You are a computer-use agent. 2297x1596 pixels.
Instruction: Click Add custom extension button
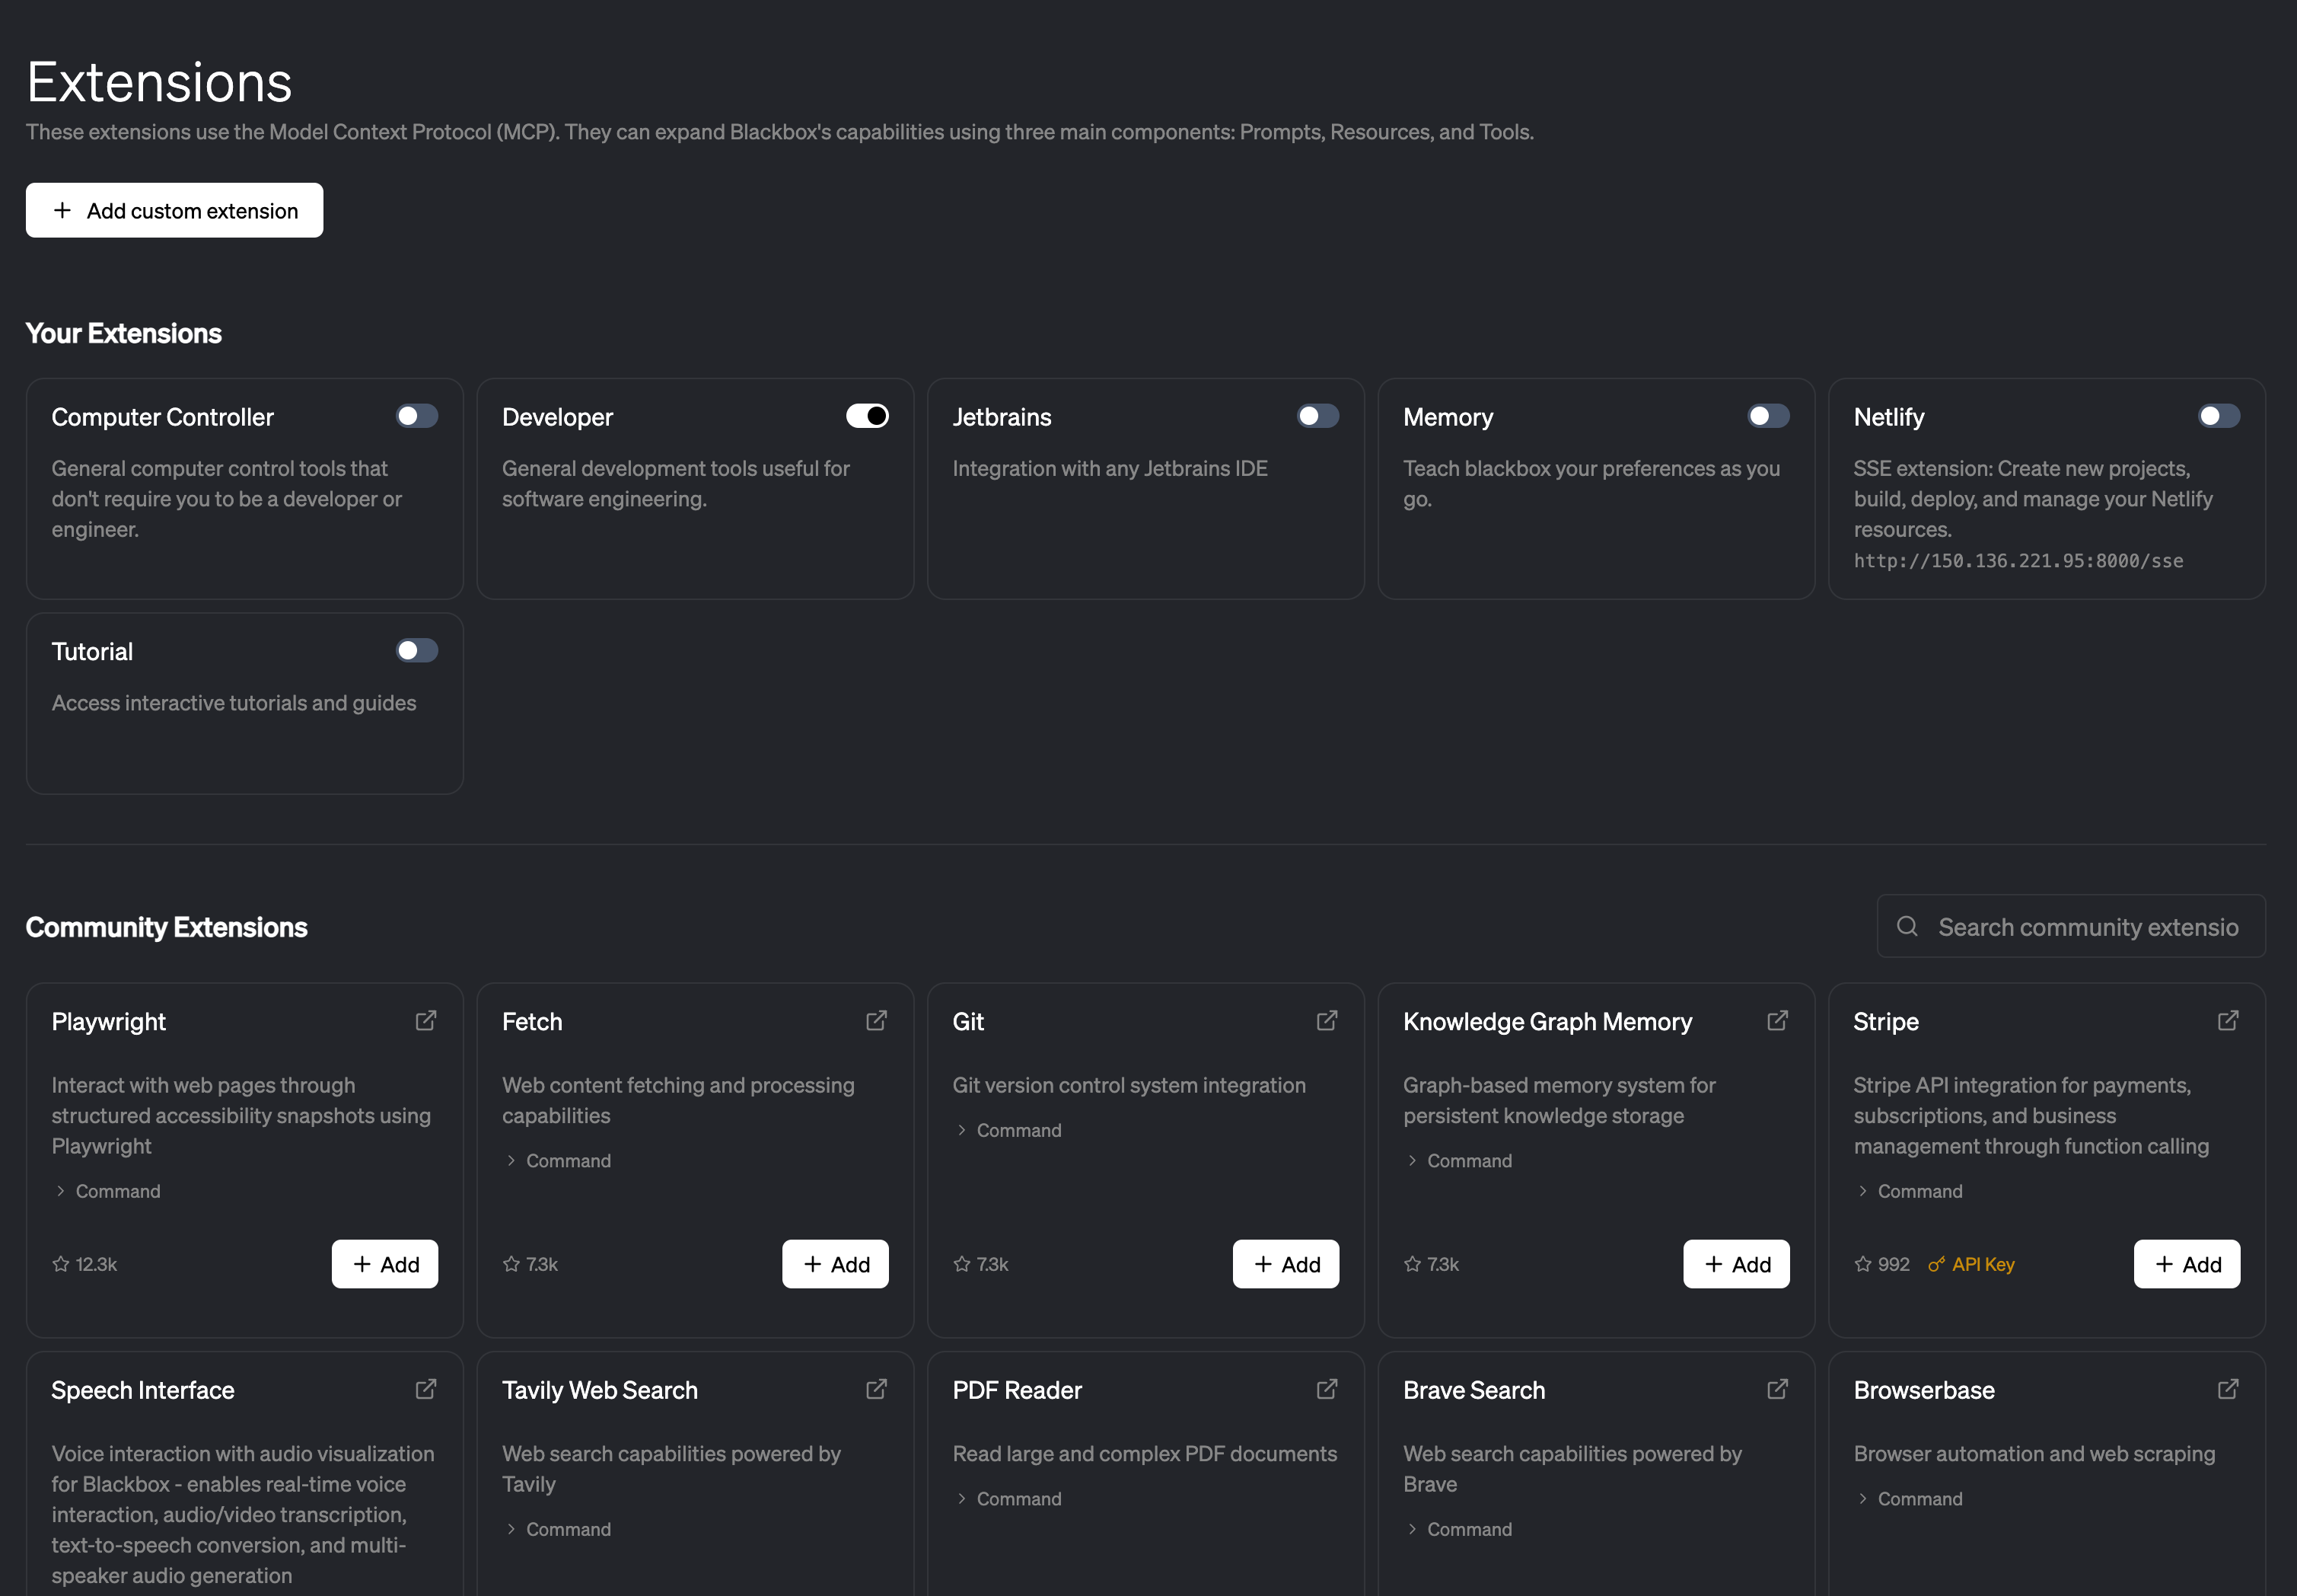coord(175,210)
